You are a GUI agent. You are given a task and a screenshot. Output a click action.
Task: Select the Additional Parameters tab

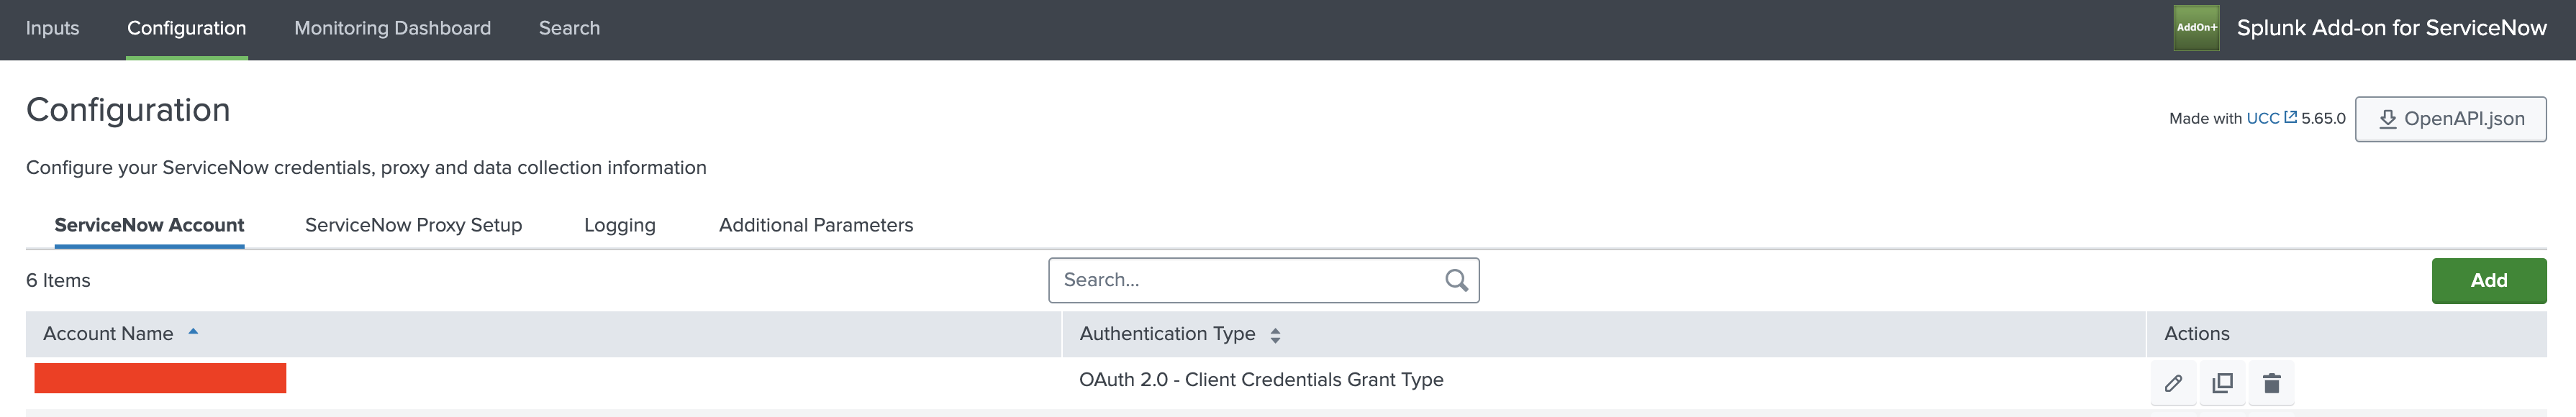click(x=816, y=225)
